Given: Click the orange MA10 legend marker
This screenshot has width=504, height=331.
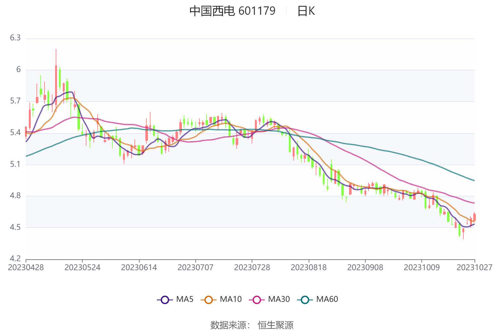Looking at the screenshot, I should point(209,300).
